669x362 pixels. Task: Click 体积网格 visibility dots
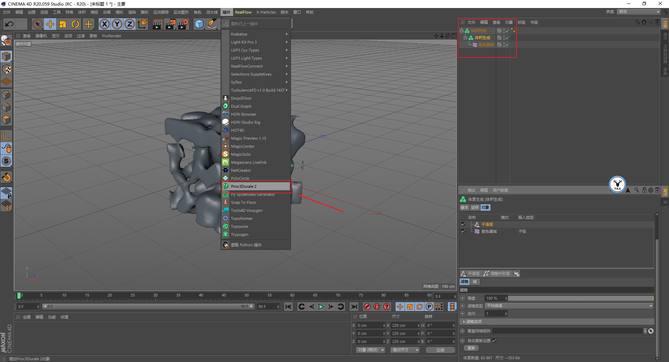tap(504, 31)
